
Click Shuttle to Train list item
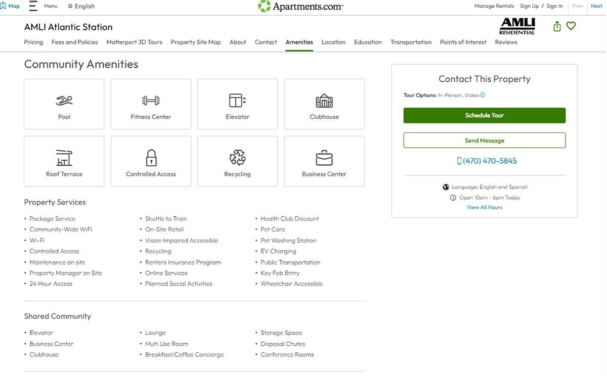[x=166, y=219]
